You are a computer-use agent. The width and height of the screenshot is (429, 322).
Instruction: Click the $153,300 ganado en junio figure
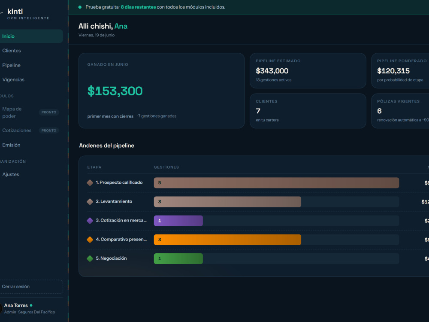tap(115, 91)
